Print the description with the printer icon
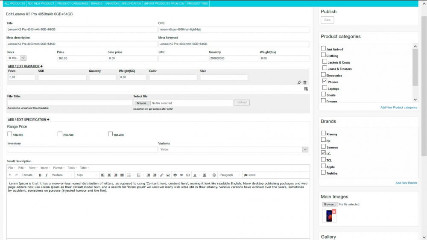427x240 pixels. (x=175, y=175)
